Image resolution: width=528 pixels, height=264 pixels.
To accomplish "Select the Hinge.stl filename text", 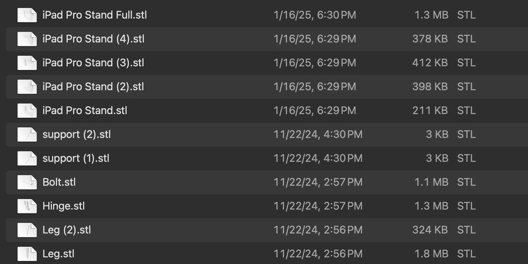I will (64, 206).
